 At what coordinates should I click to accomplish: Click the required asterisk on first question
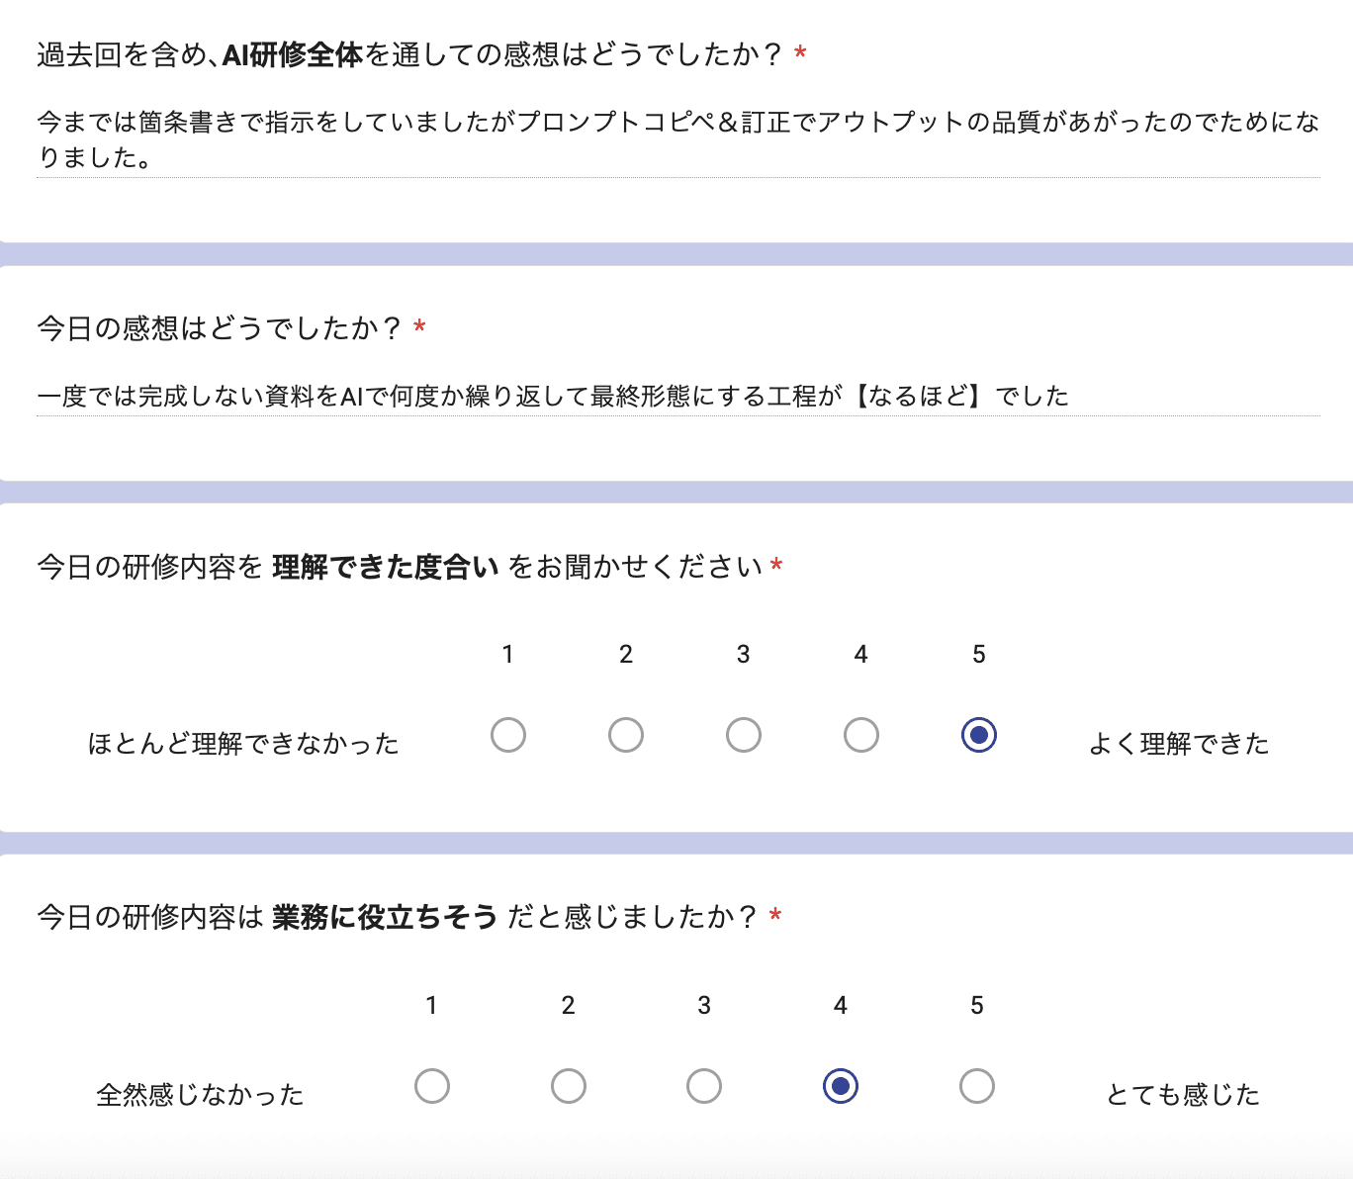(x=797, y=58)
